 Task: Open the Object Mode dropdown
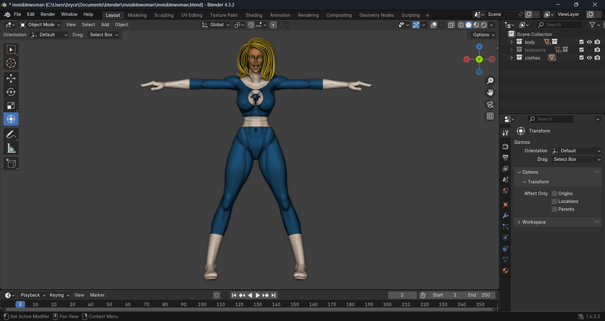(x=40, y=25)
